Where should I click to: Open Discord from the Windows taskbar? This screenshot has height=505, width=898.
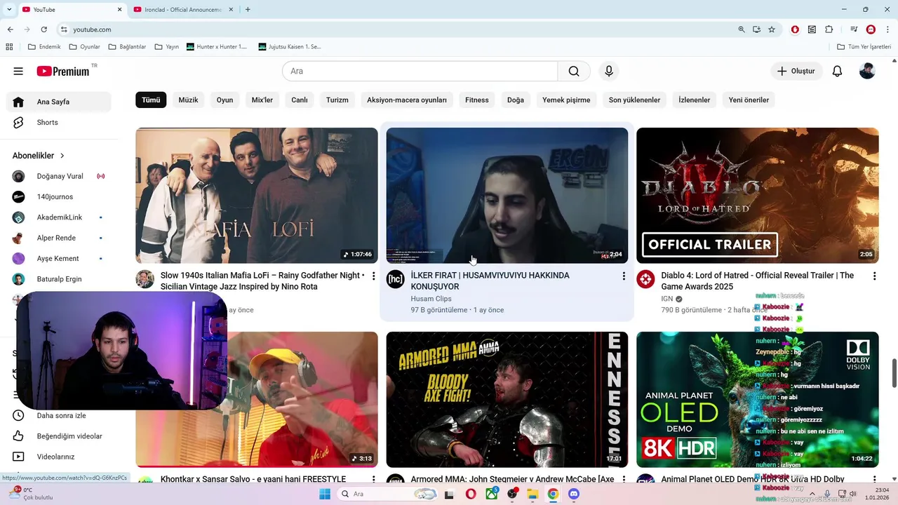(573, 494)
